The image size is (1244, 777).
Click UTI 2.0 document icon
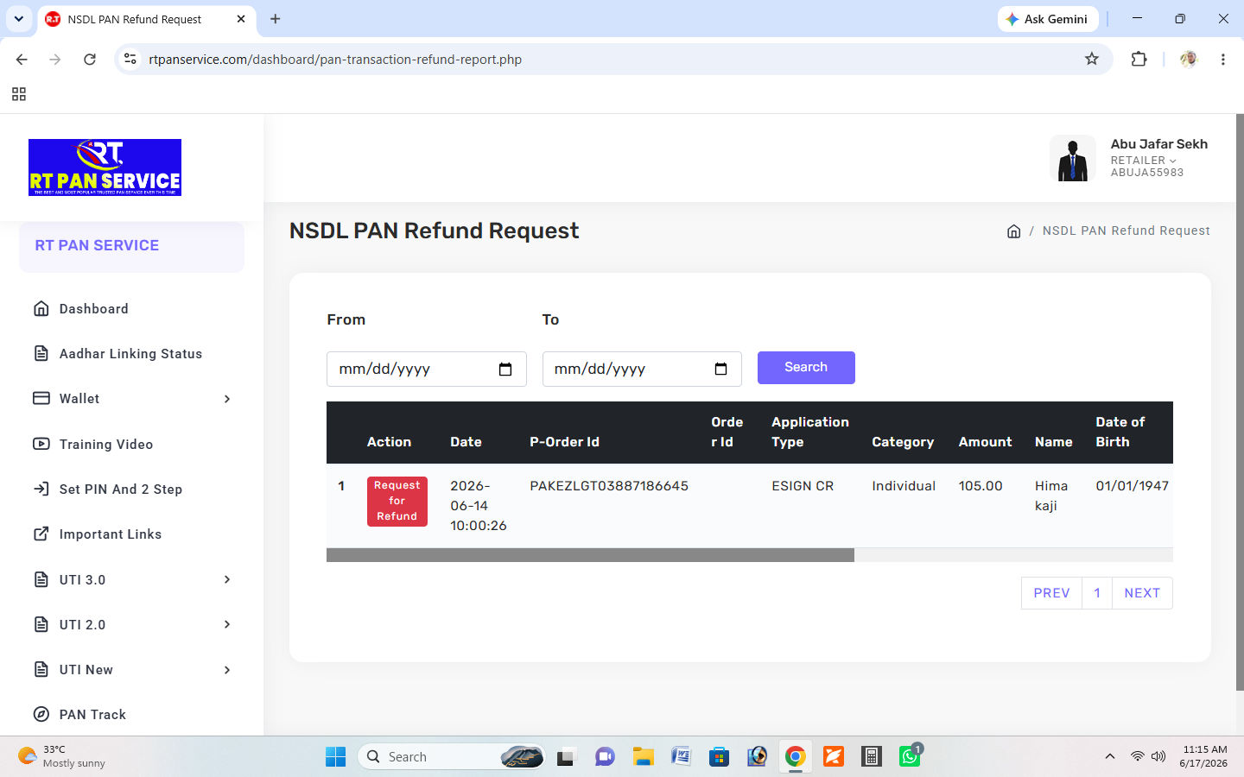click(41, 624)
